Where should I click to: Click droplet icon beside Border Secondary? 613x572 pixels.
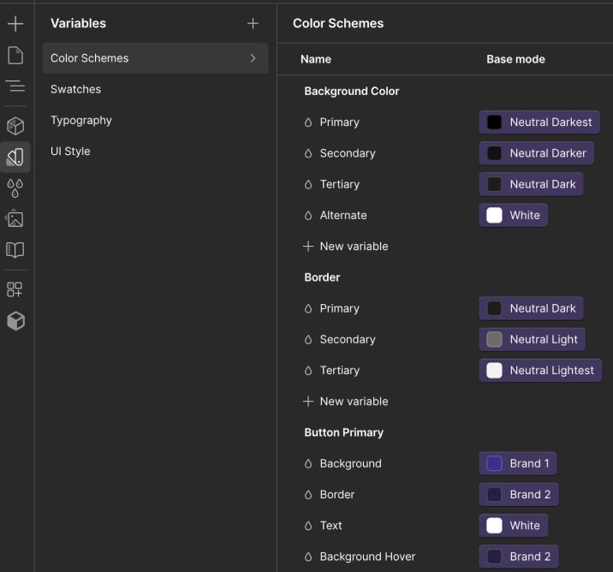[308, 339]
